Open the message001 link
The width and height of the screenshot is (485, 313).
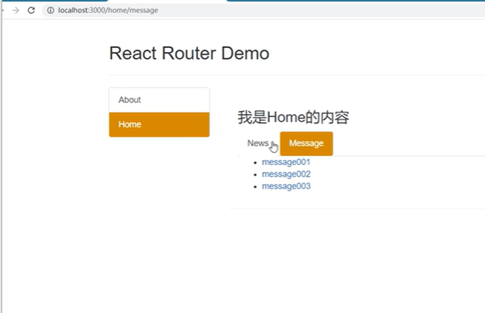tap(286, 162)
